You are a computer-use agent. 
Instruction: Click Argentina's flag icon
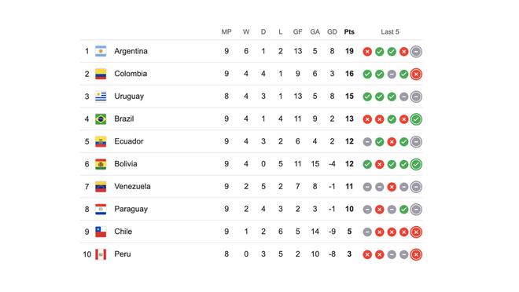[101, 51]
